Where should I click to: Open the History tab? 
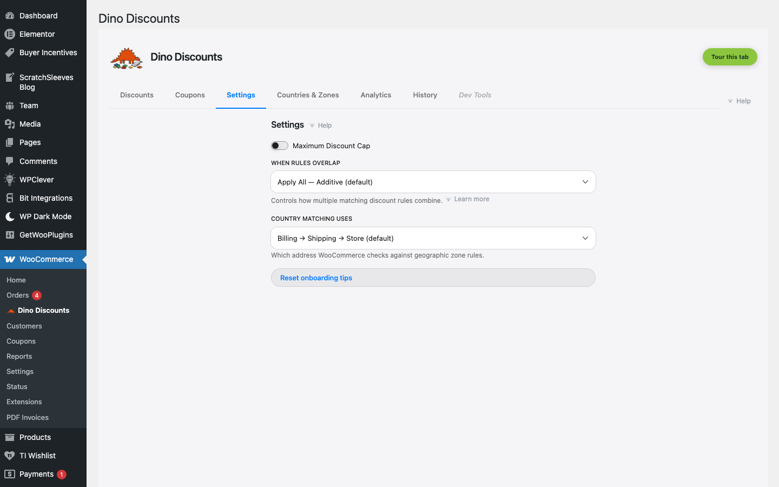click(x=425, y=95)
